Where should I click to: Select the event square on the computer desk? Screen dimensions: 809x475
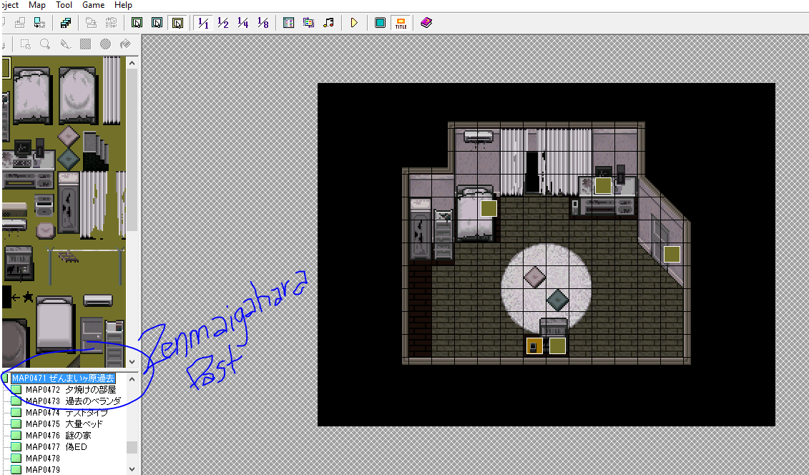pyautogui.click(x=603, y=186)
